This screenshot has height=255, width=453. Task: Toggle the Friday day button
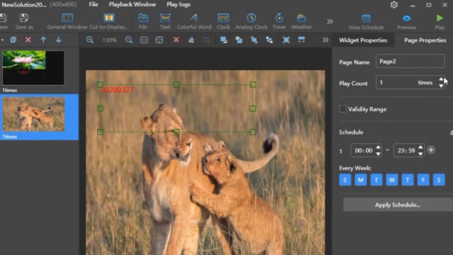(423, 180)
